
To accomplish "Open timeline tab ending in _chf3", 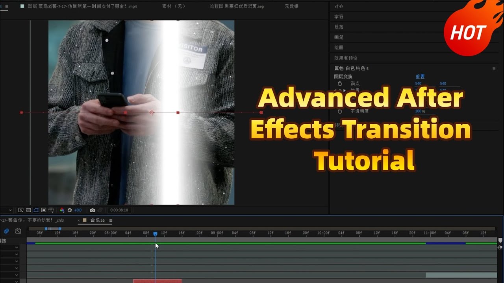I will [x=32, y=221].
